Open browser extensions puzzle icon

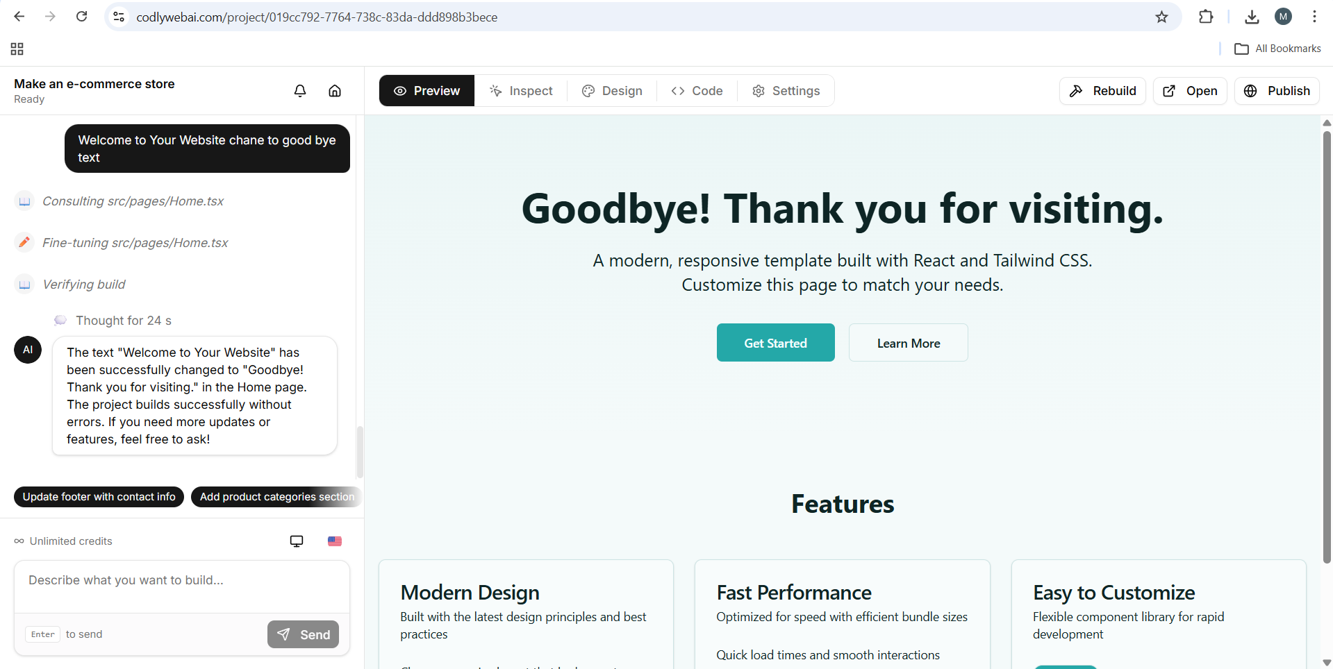(1206, 17)
